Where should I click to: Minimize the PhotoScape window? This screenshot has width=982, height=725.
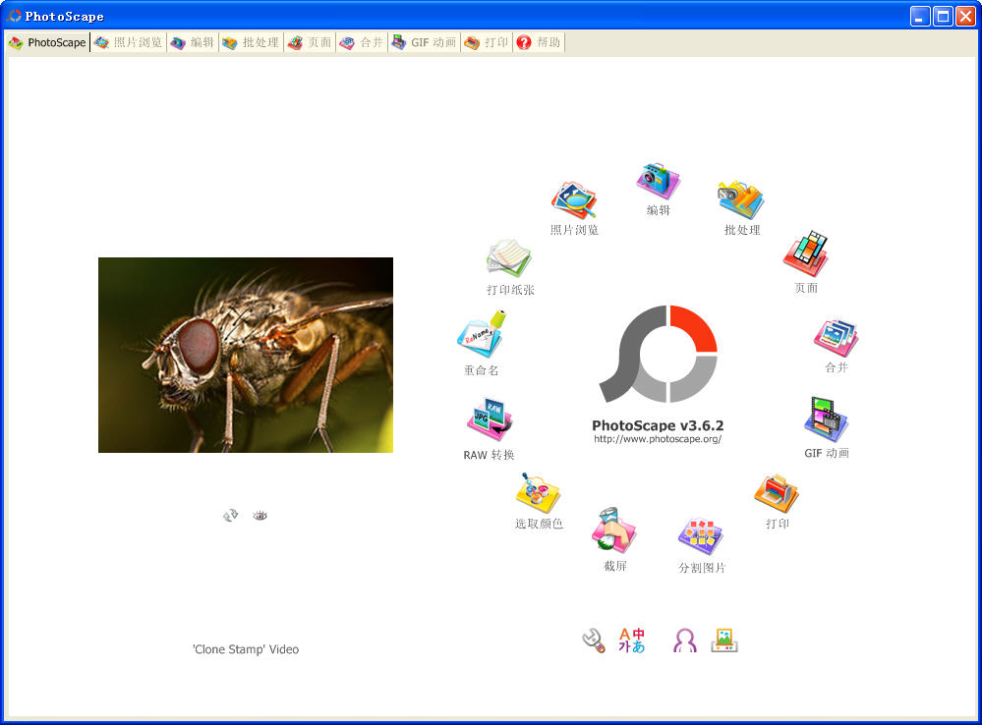[920, 16]
